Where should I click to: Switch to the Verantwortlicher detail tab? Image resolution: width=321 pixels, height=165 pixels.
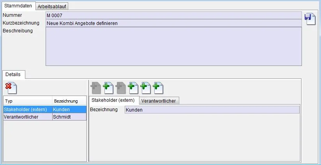pyautogui.click(x=159, y=101)
